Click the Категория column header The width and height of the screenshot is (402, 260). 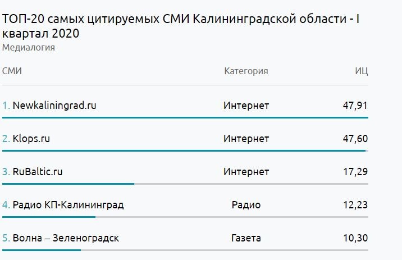coord(246,71)
